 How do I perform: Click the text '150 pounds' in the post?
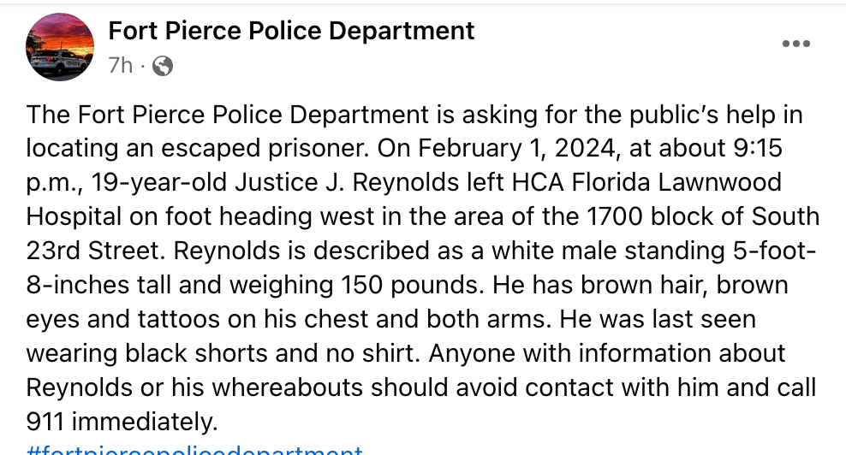(408, 285)
